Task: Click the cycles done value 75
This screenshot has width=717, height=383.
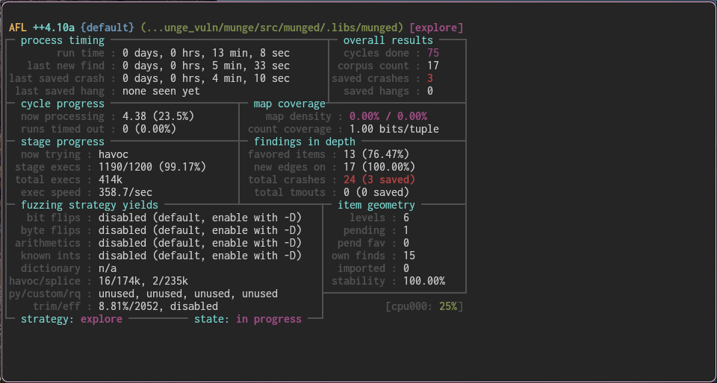Action: point(433,53)
